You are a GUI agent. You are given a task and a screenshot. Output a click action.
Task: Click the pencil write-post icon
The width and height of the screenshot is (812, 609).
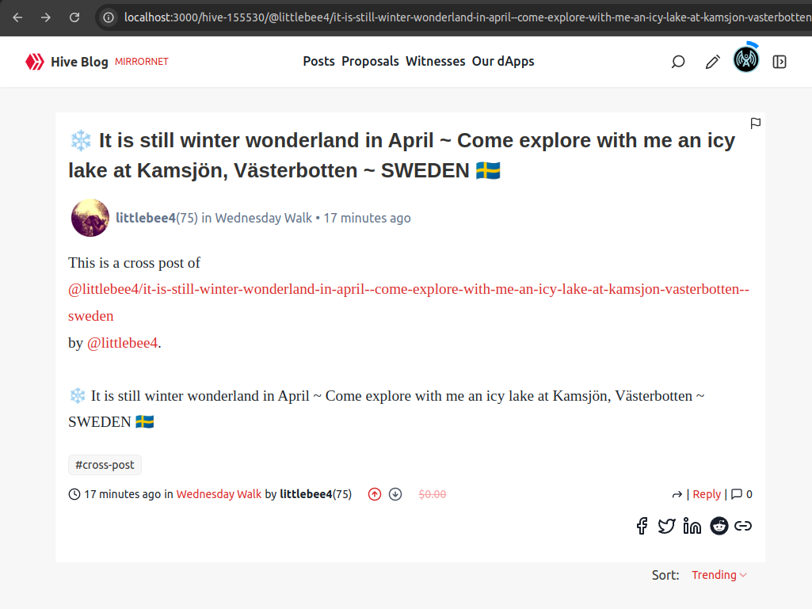click(x=713, y=62)
